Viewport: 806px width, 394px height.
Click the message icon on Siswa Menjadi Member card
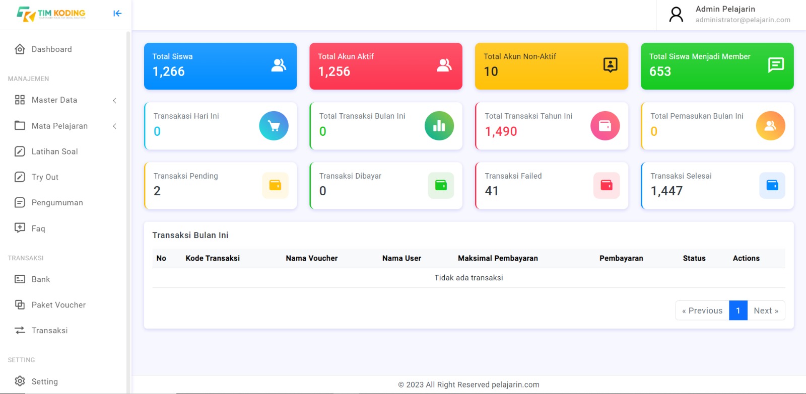(776, 65)
